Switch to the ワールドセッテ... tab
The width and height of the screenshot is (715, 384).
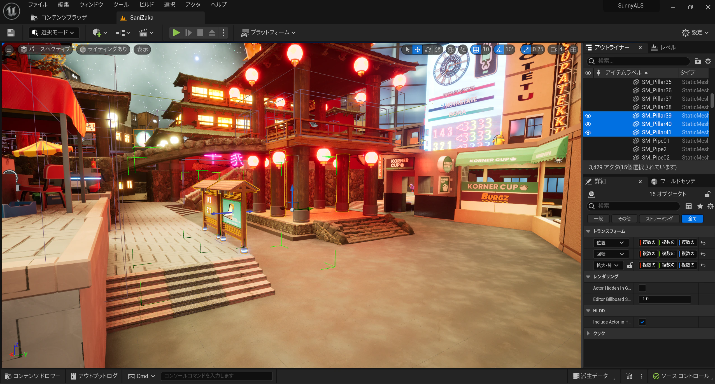point(675,181)
